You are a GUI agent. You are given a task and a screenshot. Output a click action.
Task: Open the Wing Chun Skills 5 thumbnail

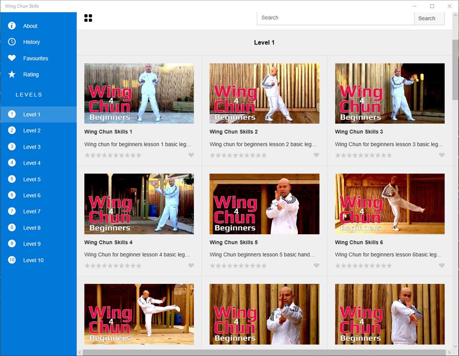pos(264,204)
